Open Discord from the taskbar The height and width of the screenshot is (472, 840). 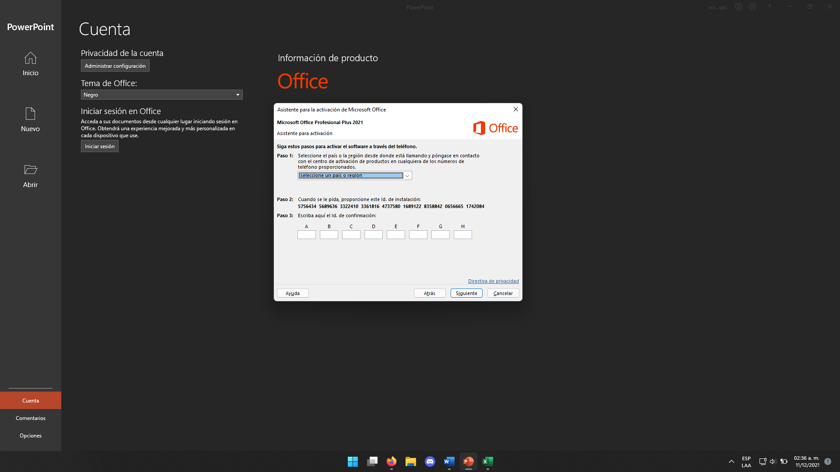tap(430, 461)
